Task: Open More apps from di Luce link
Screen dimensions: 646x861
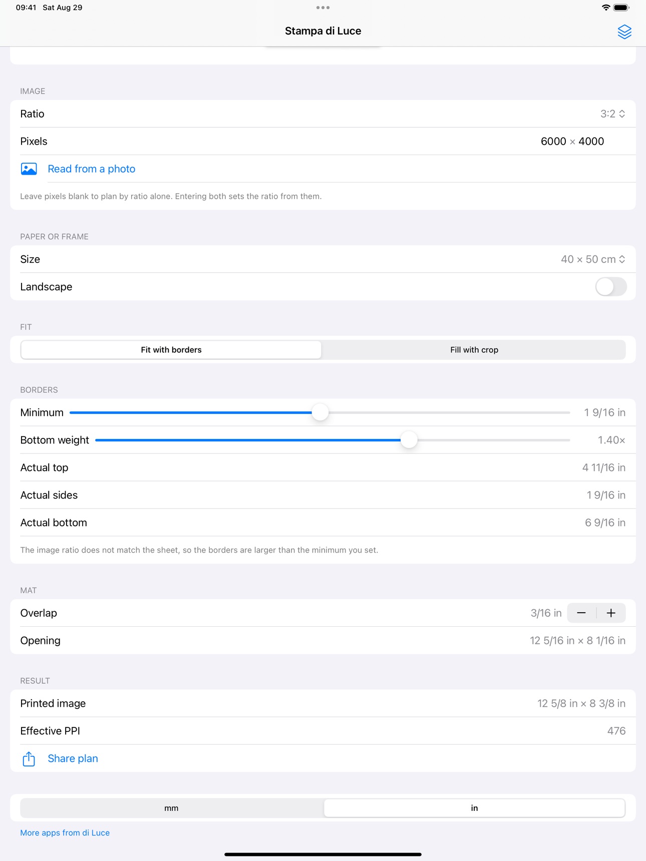Action: pos(65,832)
